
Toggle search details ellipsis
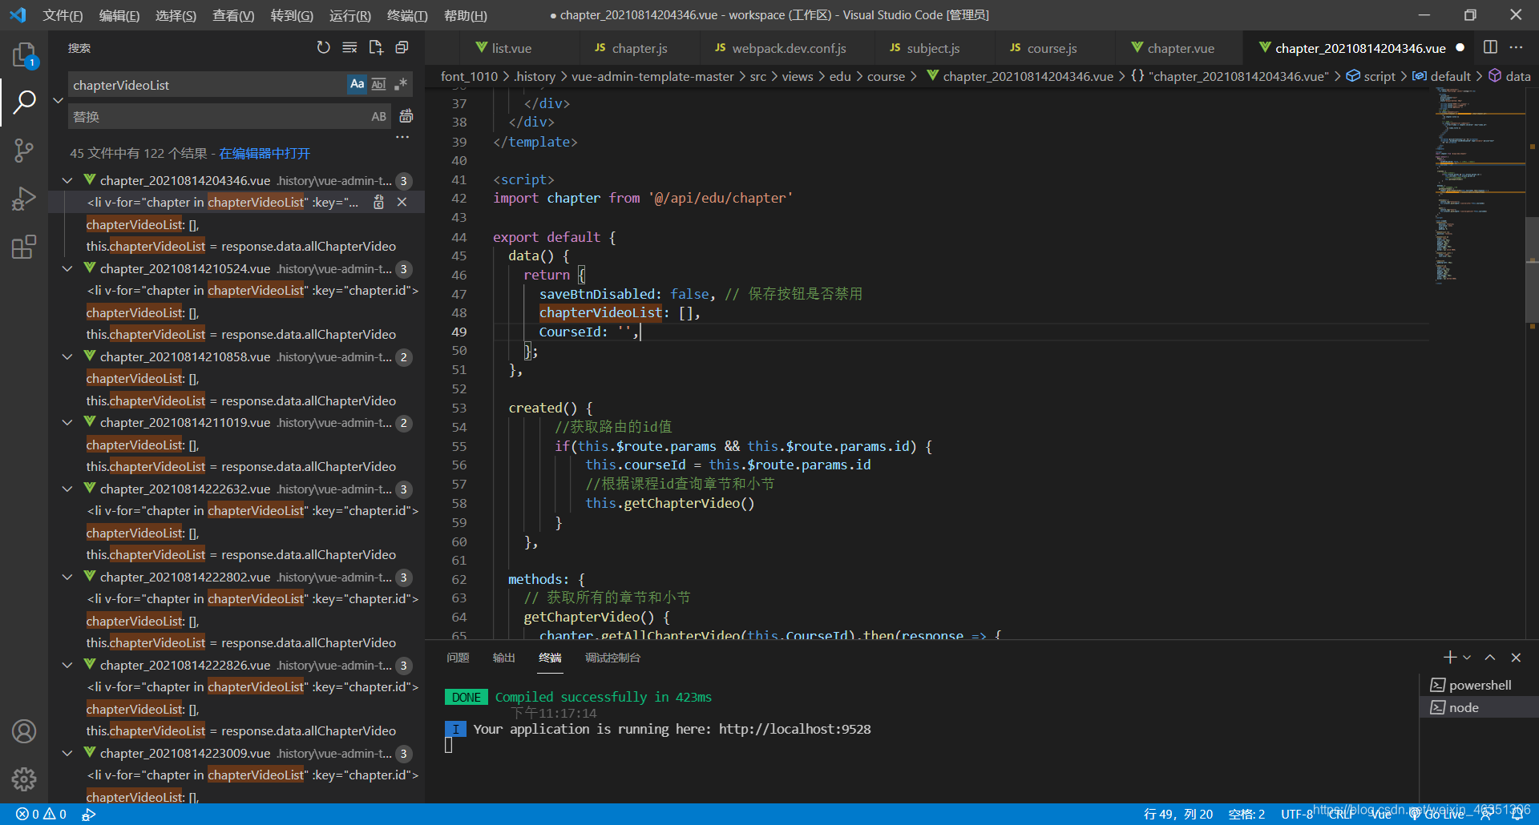coord(402,138)
